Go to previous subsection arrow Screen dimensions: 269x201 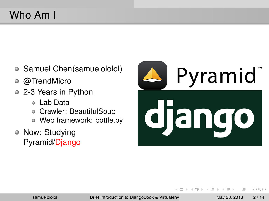tap(208, 189)
